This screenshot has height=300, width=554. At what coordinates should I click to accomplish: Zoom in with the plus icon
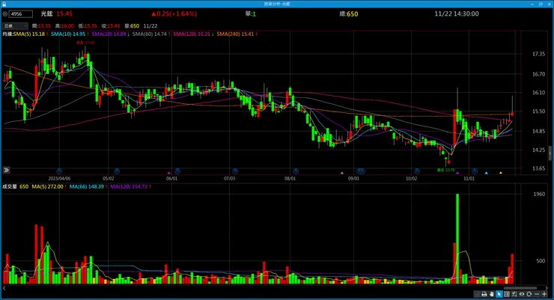pyautogui.click(x=544, y=294)
